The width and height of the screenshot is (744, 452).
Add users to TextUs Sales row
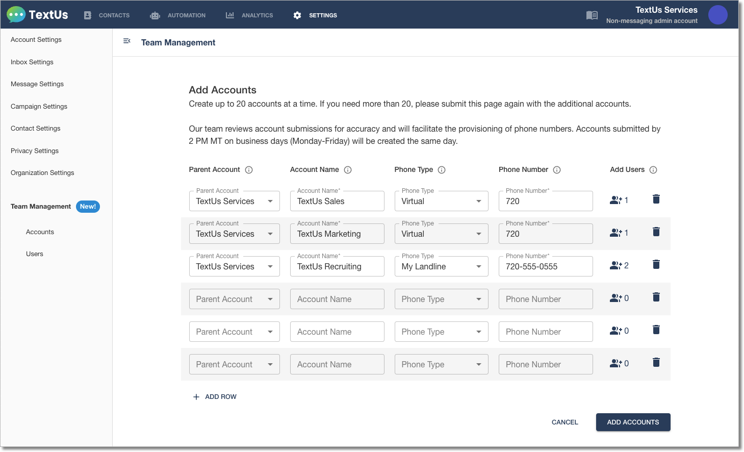click(619, 200)
